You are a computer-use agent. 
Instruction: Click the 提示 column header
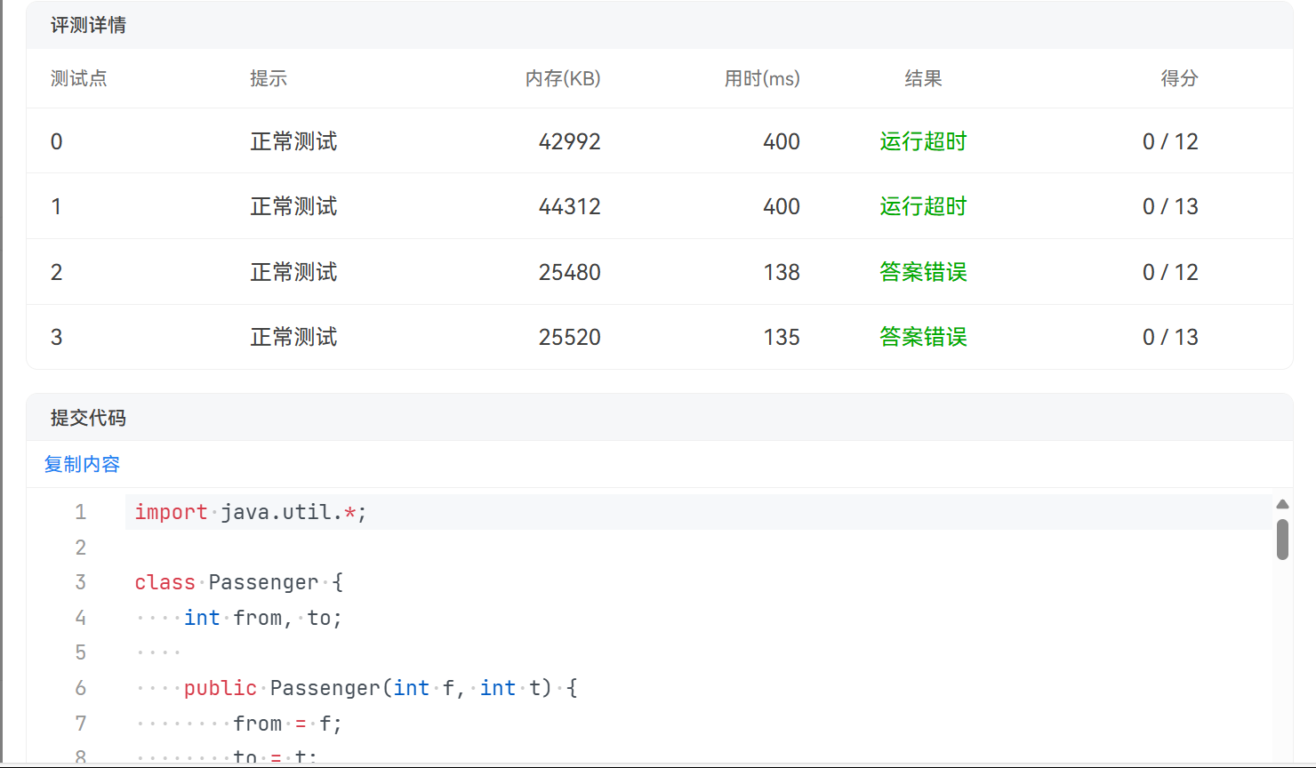[269, 78]
